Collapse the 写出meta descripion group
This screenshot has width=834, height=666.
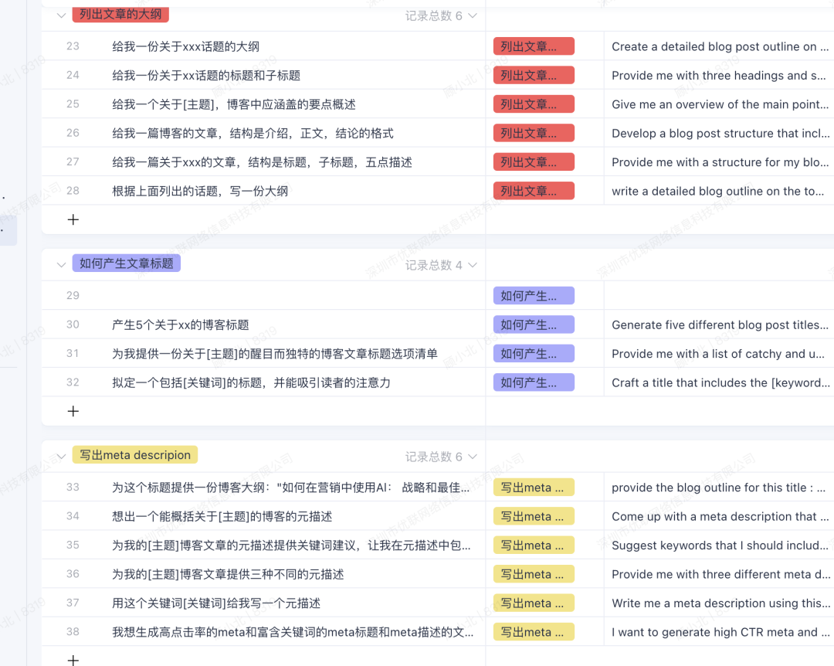point(62,456)
